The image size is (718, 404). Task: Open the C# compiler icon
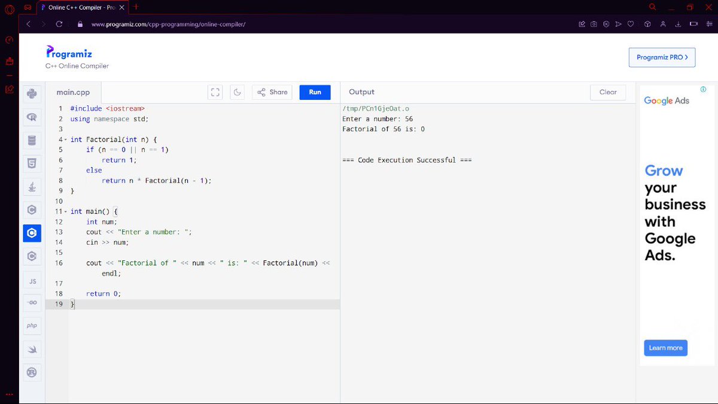(32, 256)
